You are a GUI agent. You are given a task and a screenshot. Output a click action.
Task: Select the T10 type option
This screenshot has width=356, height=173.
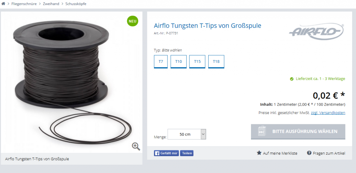click(178, 61)
